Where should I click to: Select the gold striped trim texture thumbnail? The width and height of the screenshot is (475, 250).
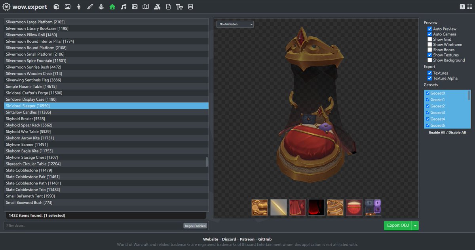pyautogui.click(x=335, y=207)
